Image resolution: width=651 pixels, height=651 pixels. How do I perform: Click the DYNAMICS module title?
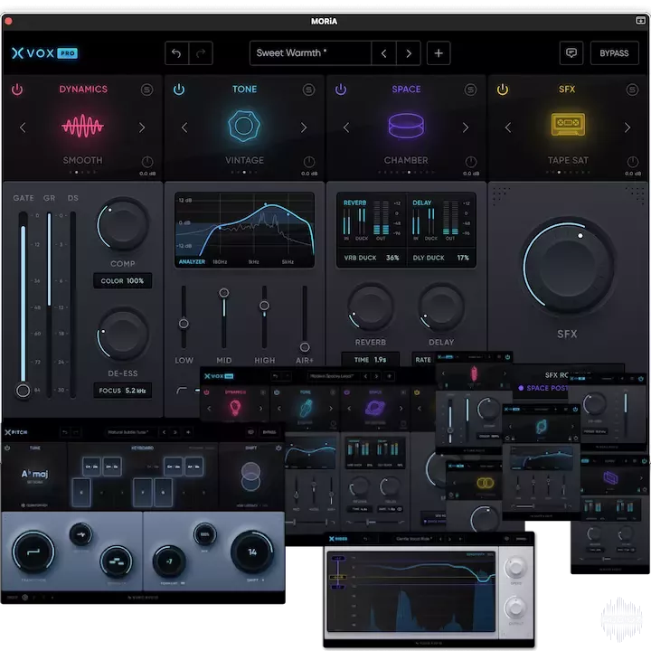tap(83, 90)
